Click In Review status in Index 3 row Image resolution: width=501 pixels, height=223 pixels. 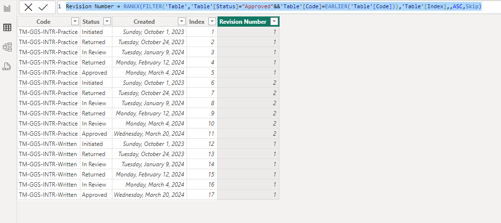click(96, 52)
